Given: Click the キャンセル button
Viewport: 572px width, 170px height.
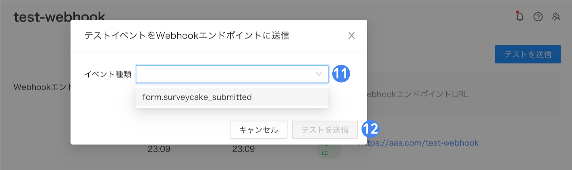Looking at the screenshot, I should point(259,130).
